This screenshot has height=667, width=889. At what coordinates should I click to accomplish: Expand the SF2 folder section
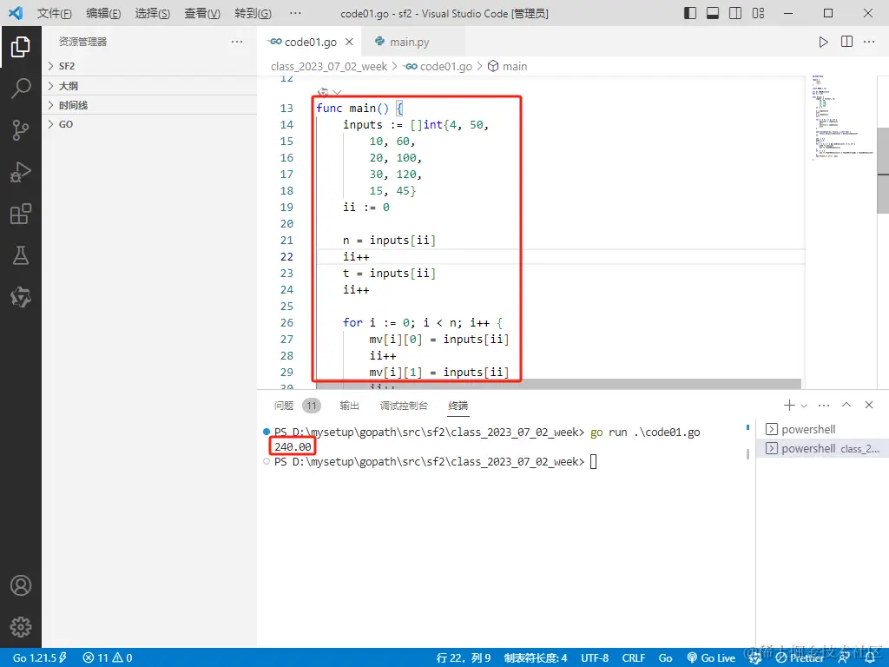pos(149,66)
